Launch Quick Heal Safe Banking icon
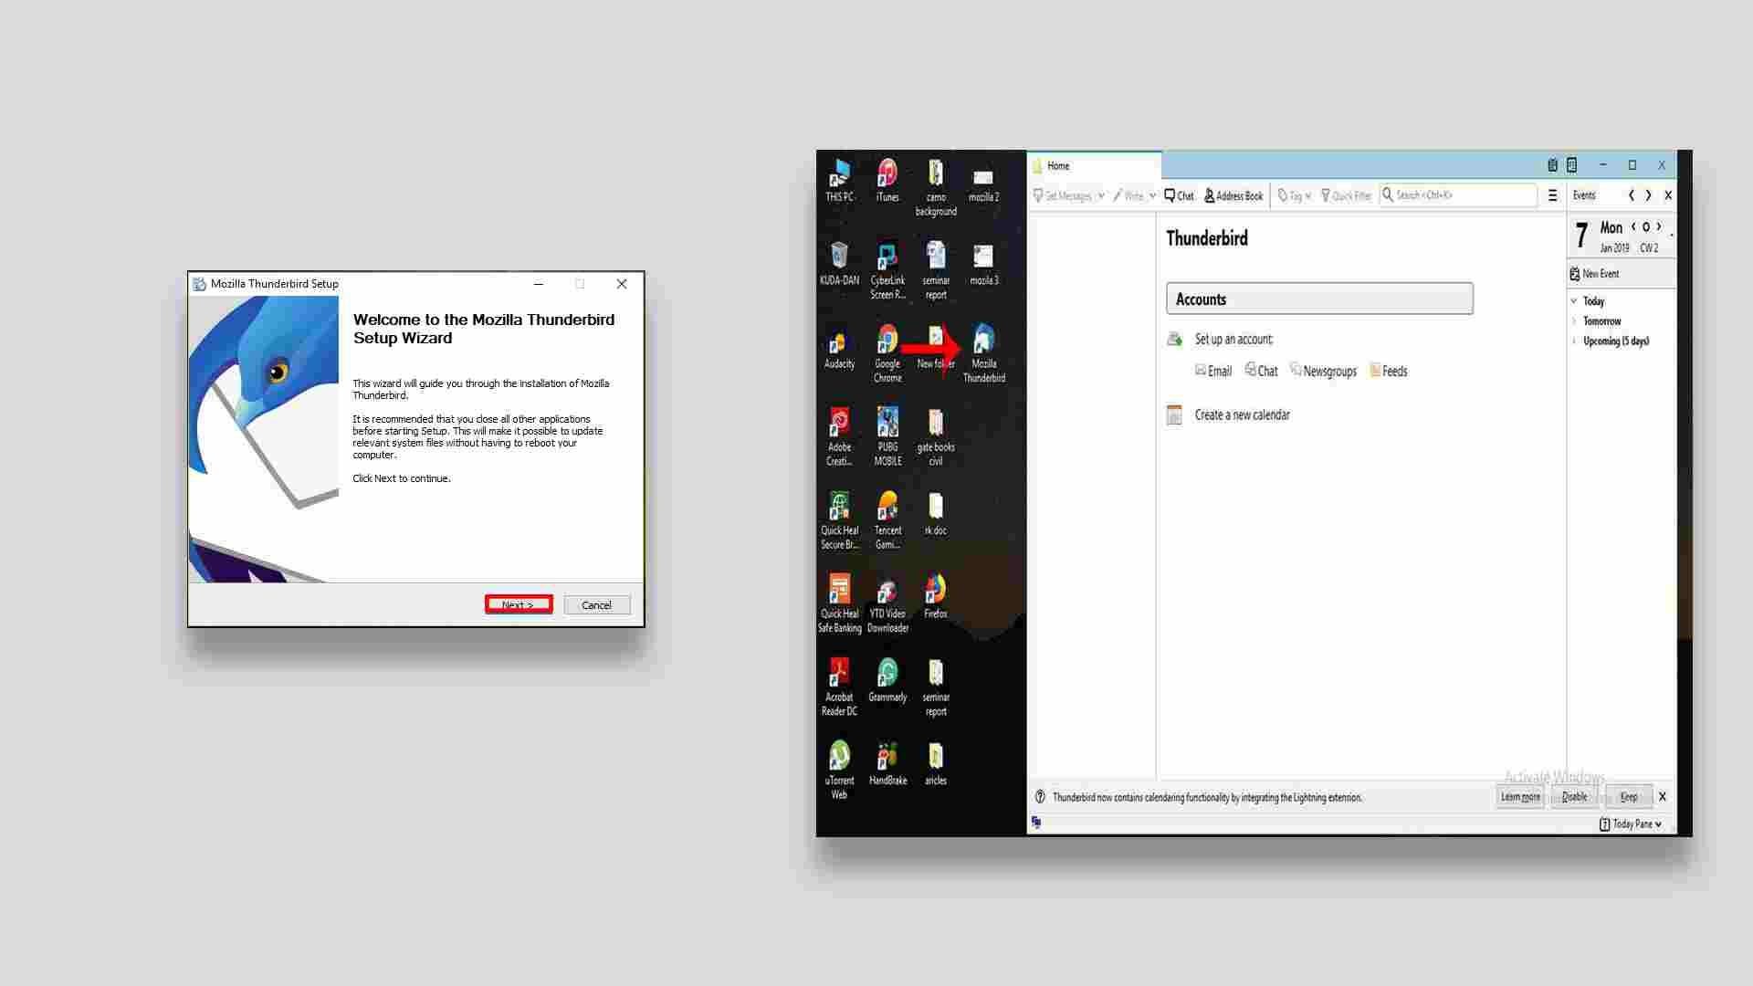 pyautogui.click(x=839, y=603)
